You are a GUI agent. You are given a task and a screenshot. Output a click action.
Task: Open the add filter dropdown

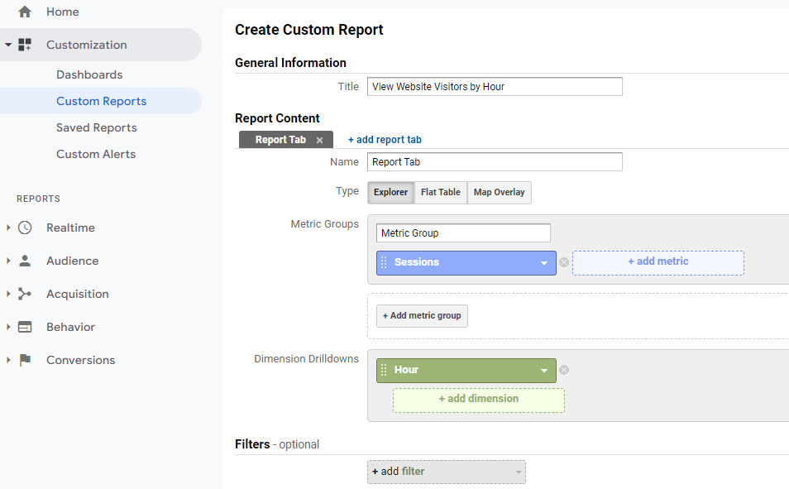tap(447, 472)
